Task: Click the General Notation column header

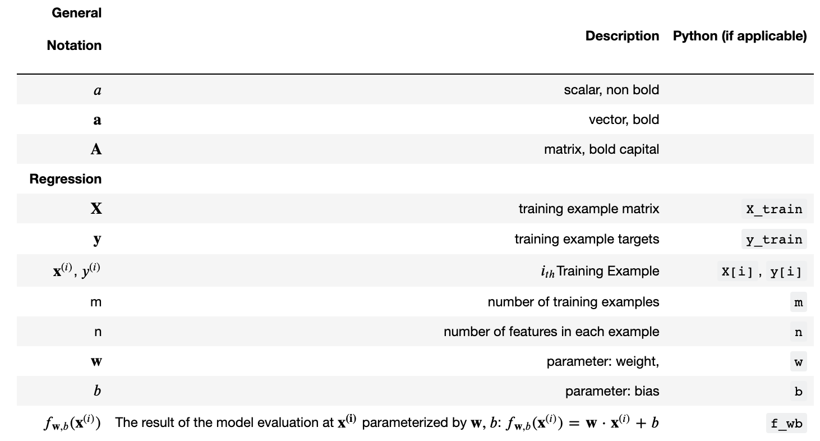Action: (x=75, y=29)
